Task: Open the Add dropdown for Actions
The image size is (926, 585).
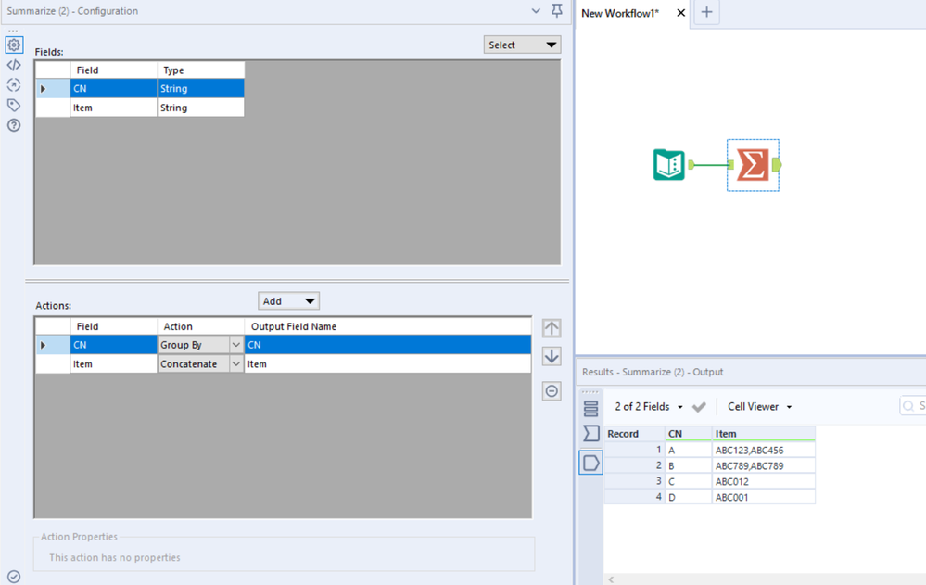Action: tap(289, 301)
